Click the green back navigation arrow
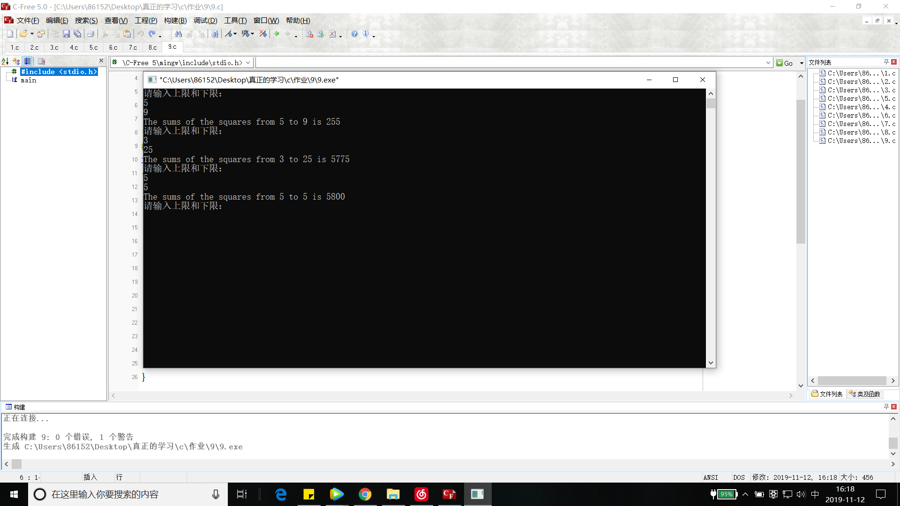 pyautogui.click(x=277, y=34)
